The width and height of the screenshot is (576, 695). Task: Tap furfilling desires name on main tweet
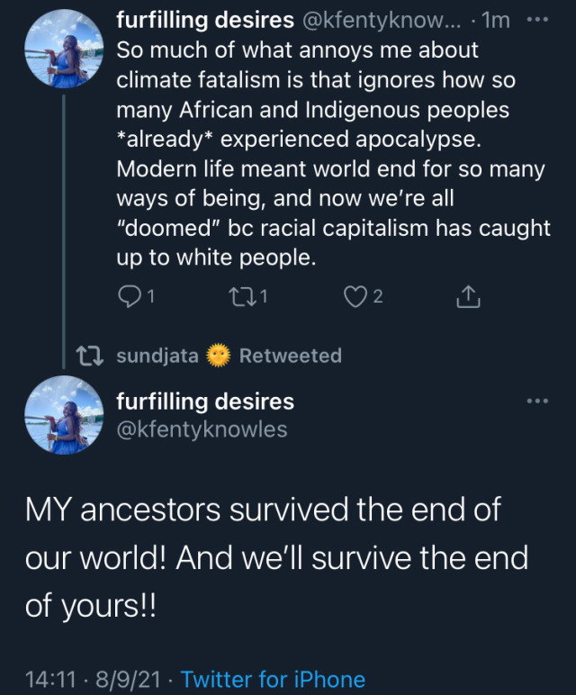(x=205, y=401)
